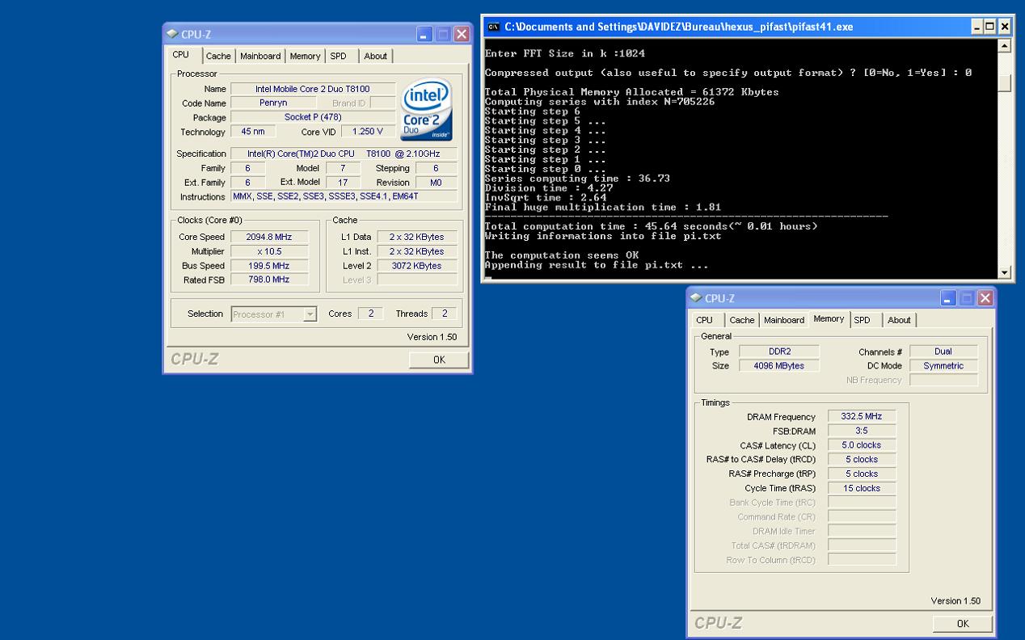The height and width of the screenshot is (640, 1025).
Task: Click the DRAM Frequency 332.5 MHz value
Action: 862,416
